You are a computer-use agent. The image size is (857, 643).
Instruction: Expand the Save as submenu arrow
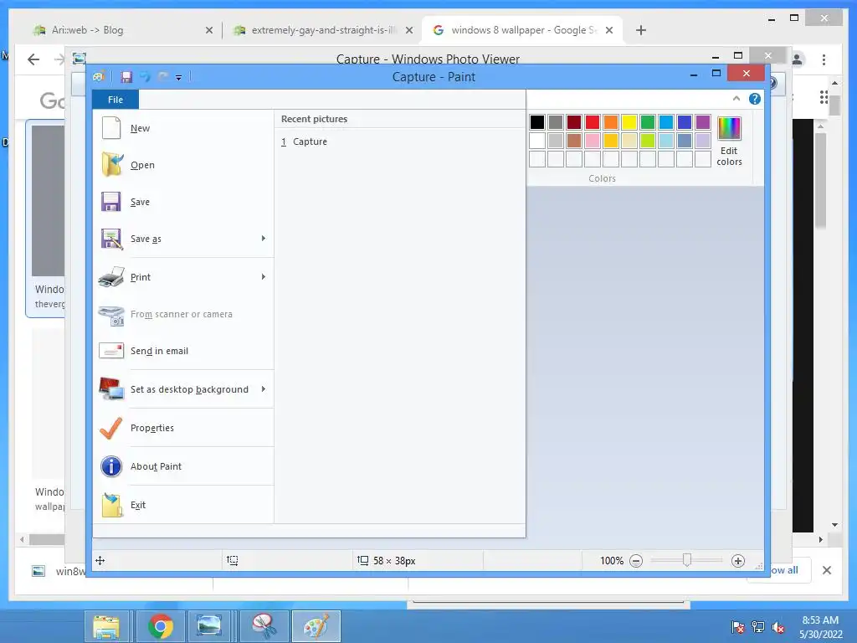point(264,239)
